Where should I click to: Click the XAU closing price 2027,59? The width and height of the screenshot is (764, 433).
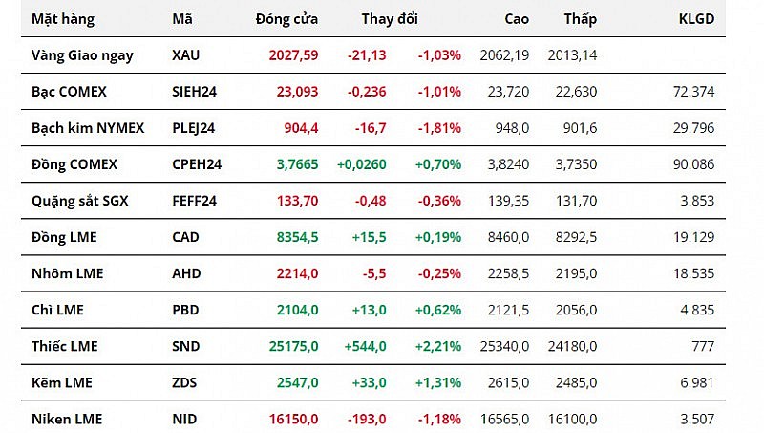click(293, 55)
